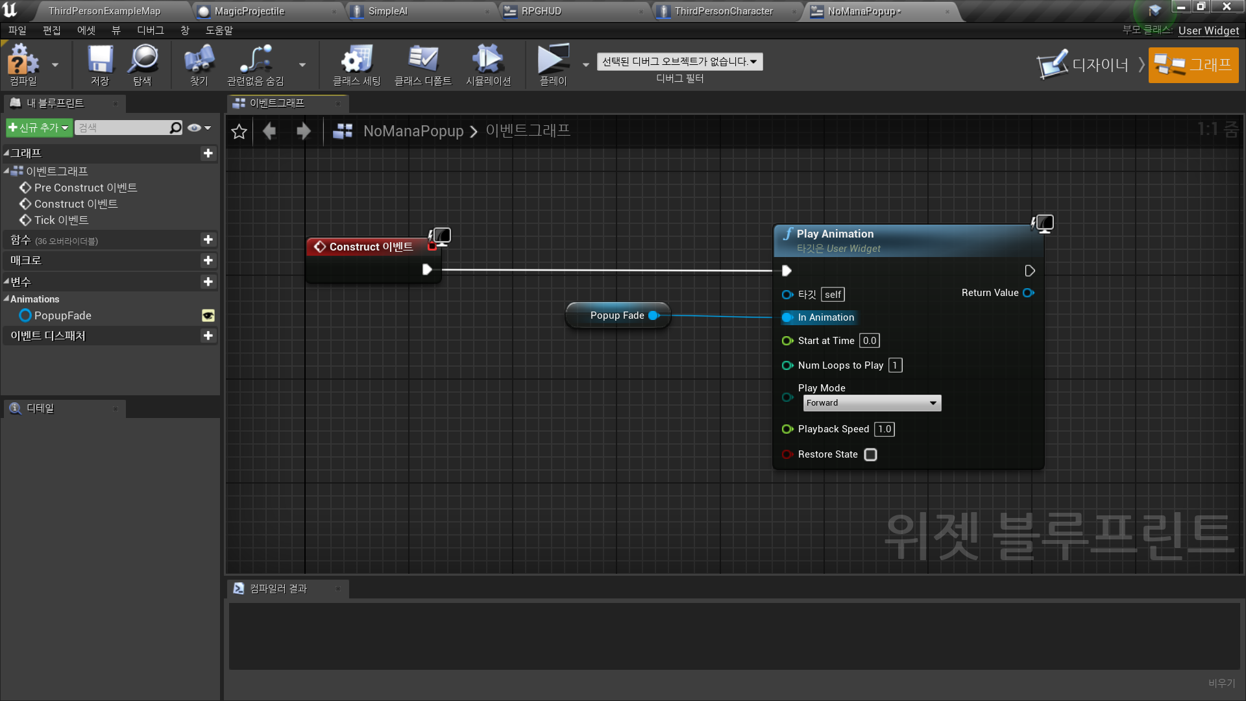Switch to the RPGHUD tab
The image size is (1246, 701).
(541, 11)
